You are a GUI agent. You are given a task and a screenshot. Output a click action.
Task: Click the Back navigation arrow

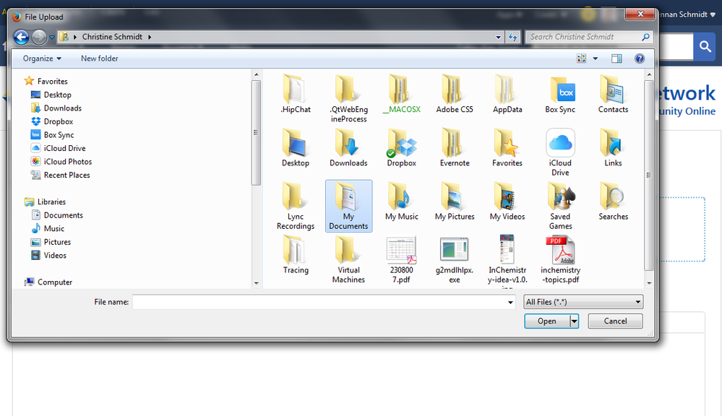(21, 37)
